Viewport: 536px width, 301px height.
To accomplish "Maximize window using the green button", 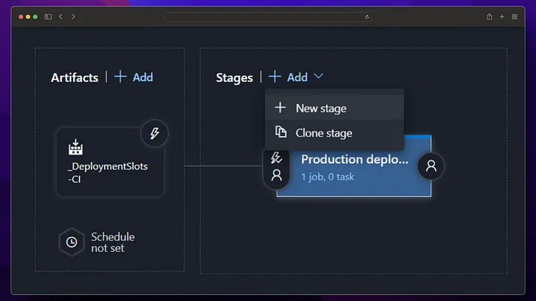I will [x=35, y=16].
